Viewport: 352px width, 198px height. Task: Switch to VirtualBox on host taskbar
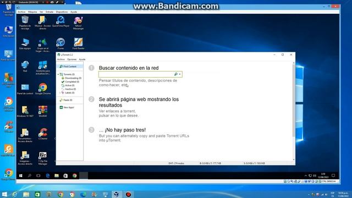116,194
